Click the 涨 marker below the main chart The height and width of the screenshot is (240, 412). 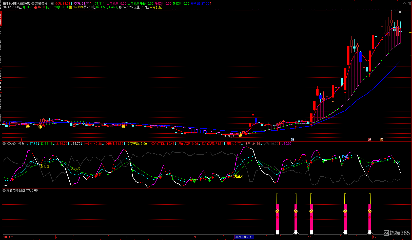[369, 140]
